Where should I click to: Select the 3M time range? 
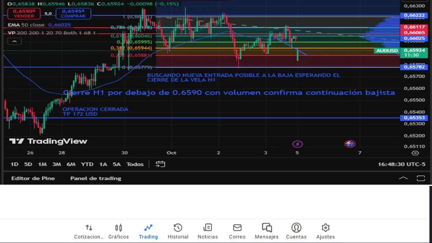56,164
